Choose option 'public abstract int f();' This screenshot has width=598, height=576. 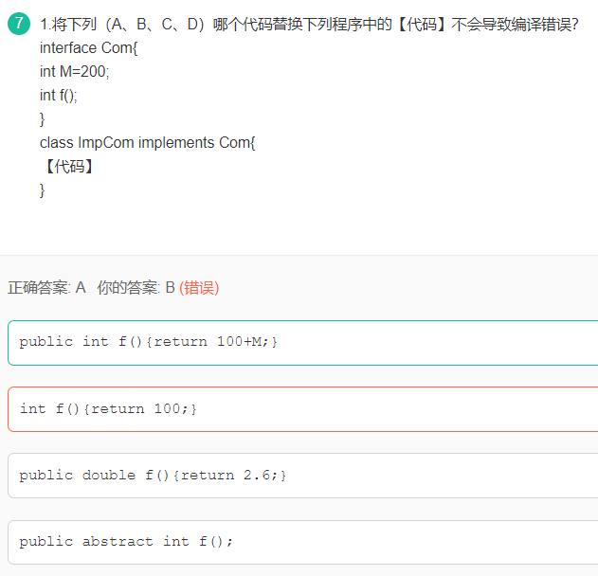pos(303,542)
